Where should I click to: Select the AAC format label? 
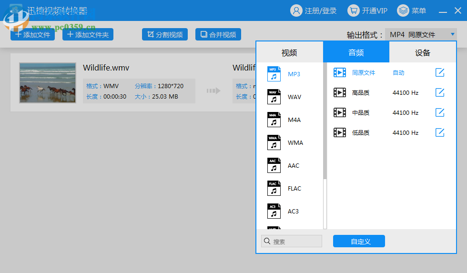294,166
